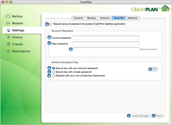This screenshot has height=125, width=172.
Task: Click the Backup house icon in sidebar
Action: [x=8, y=16]
